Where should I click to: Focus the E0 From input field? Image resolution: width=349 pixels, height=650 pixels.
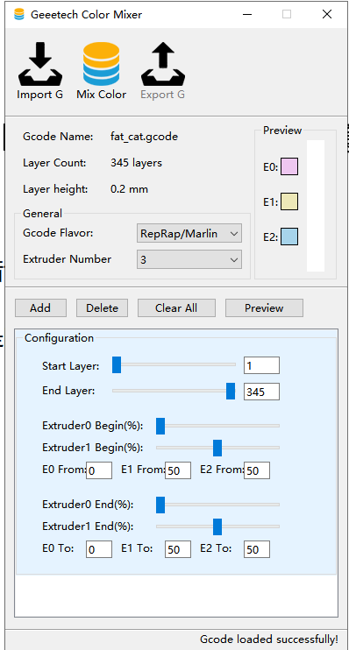(99, 470)
